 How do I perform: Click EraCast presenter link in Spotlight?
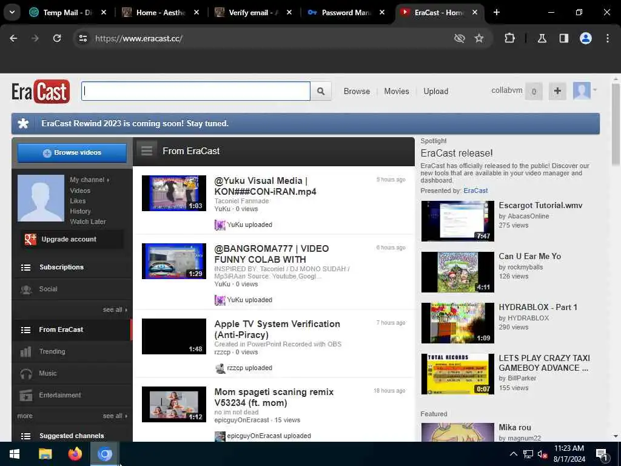click(x=475, y=191)
